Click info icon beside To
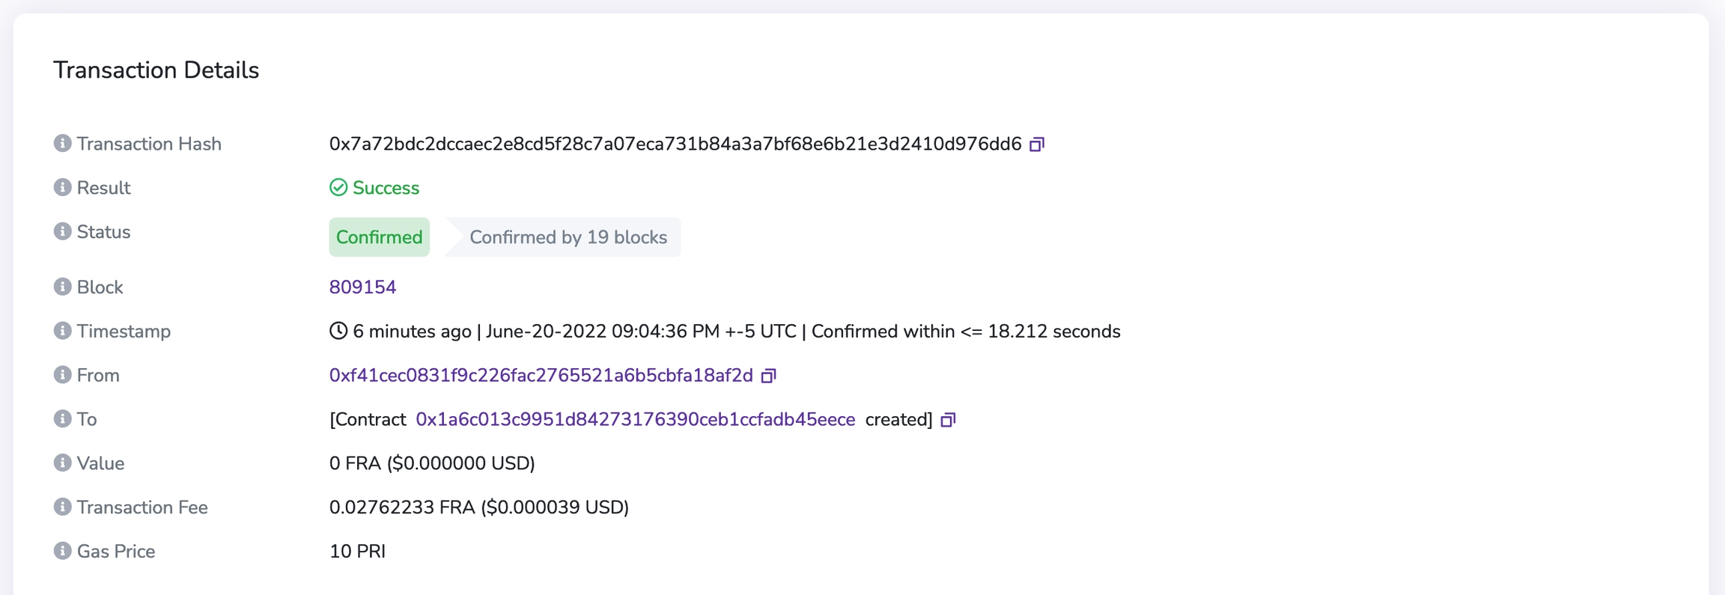Screen dimensions: 1725x595 tap(63, 419)
